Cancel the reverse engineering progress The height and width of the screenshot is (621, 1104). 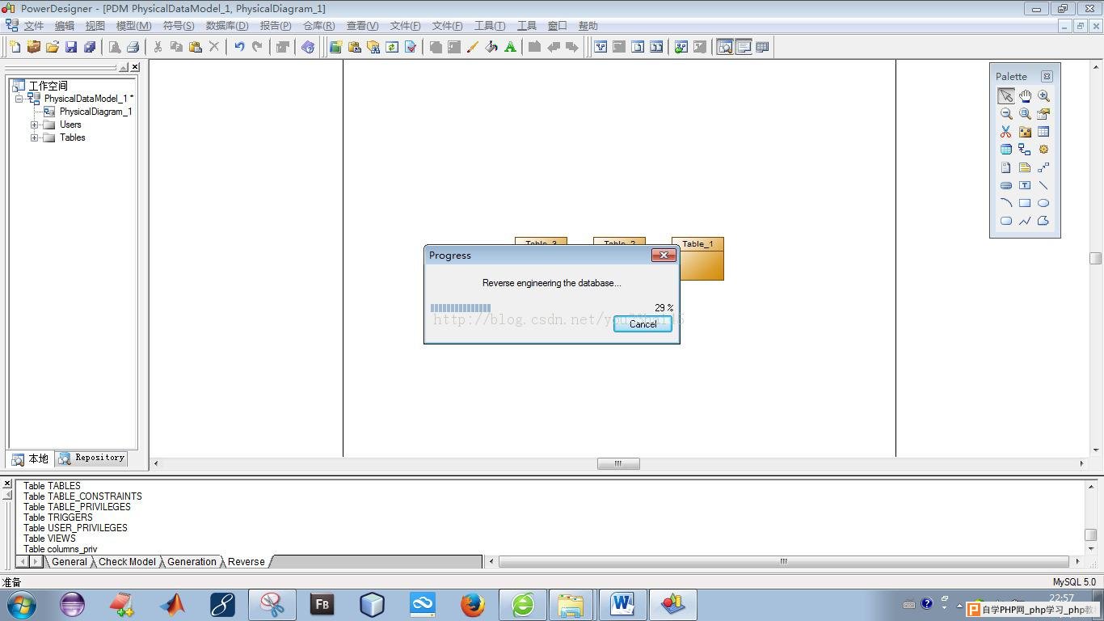(643, 324)
